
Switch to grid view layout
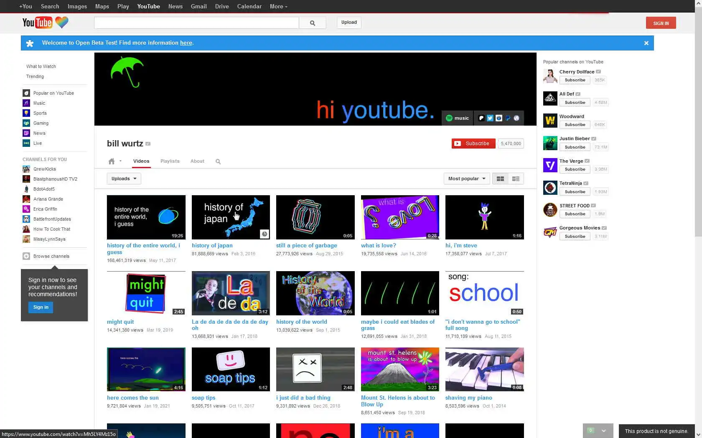[500, 179]
